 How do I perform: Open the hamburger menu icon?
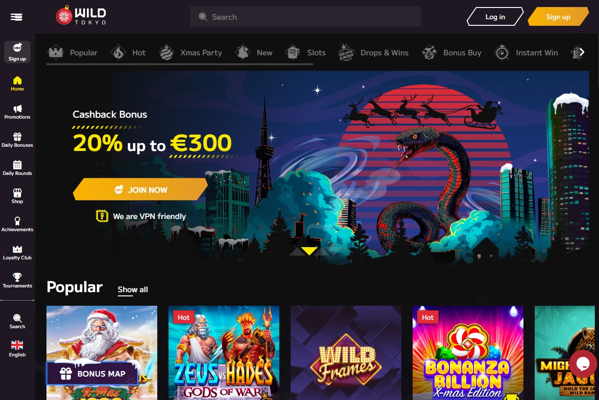coord(16,17)
